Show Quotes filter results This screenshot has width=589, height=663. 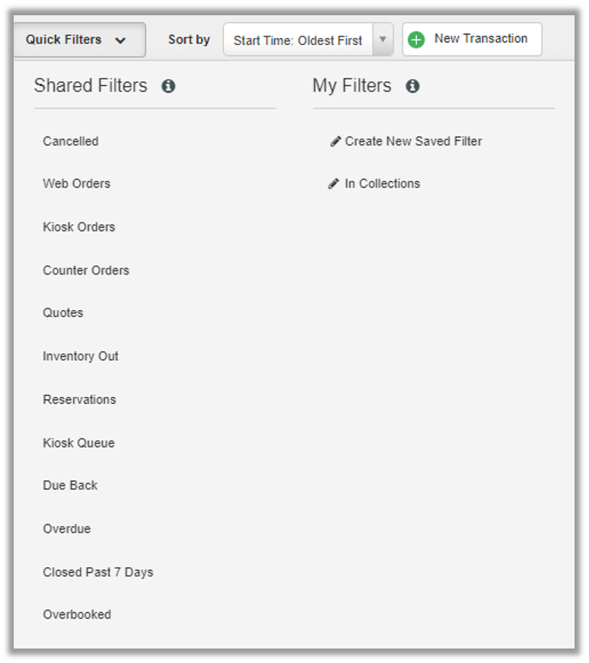[63, 313]
